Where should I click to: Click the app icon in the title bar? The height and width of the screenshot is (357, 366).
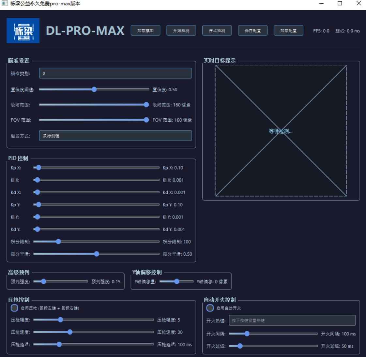point(4,4)
